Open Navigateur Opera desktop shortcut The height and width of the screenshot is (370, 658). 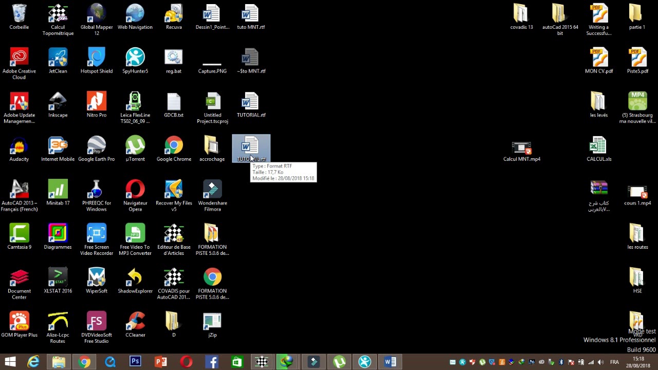coord(135,195)
